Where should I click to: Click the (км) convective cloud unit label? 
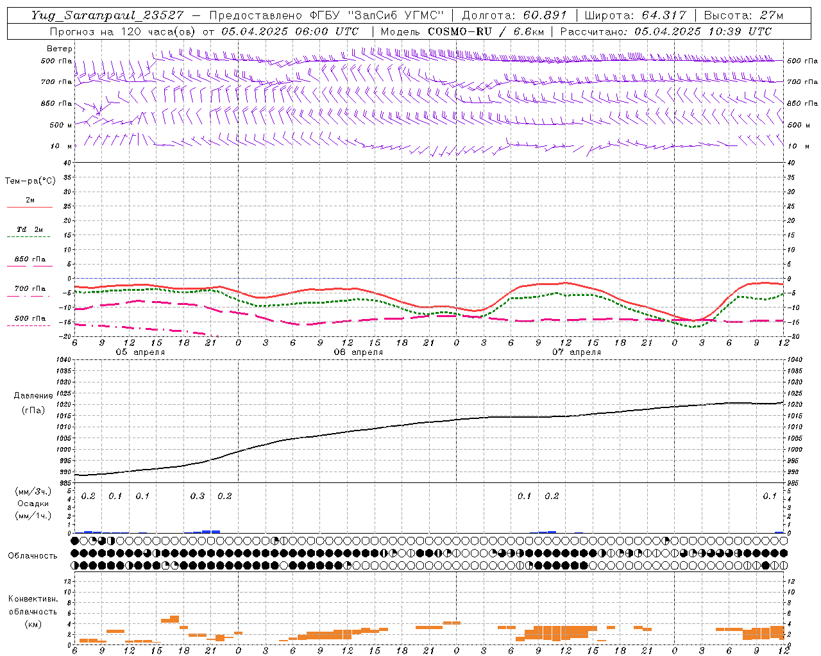pyautogui.click(x=33, y=624)
